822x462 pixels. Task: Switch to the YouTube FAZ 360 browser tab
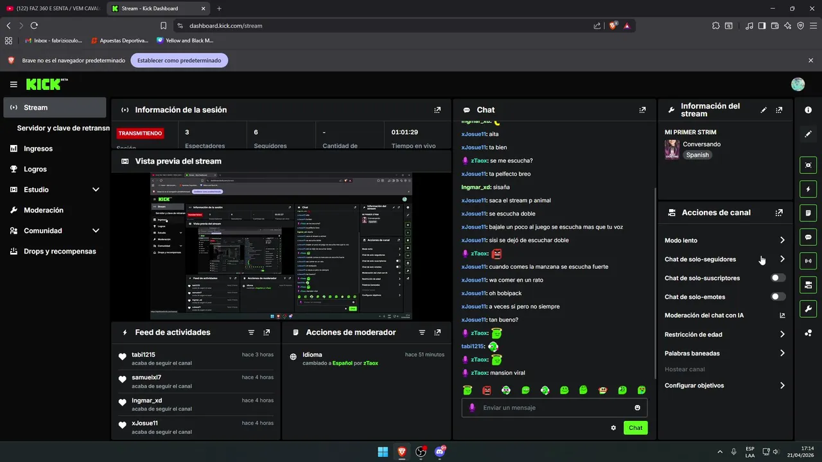click(x=53, y=8)
